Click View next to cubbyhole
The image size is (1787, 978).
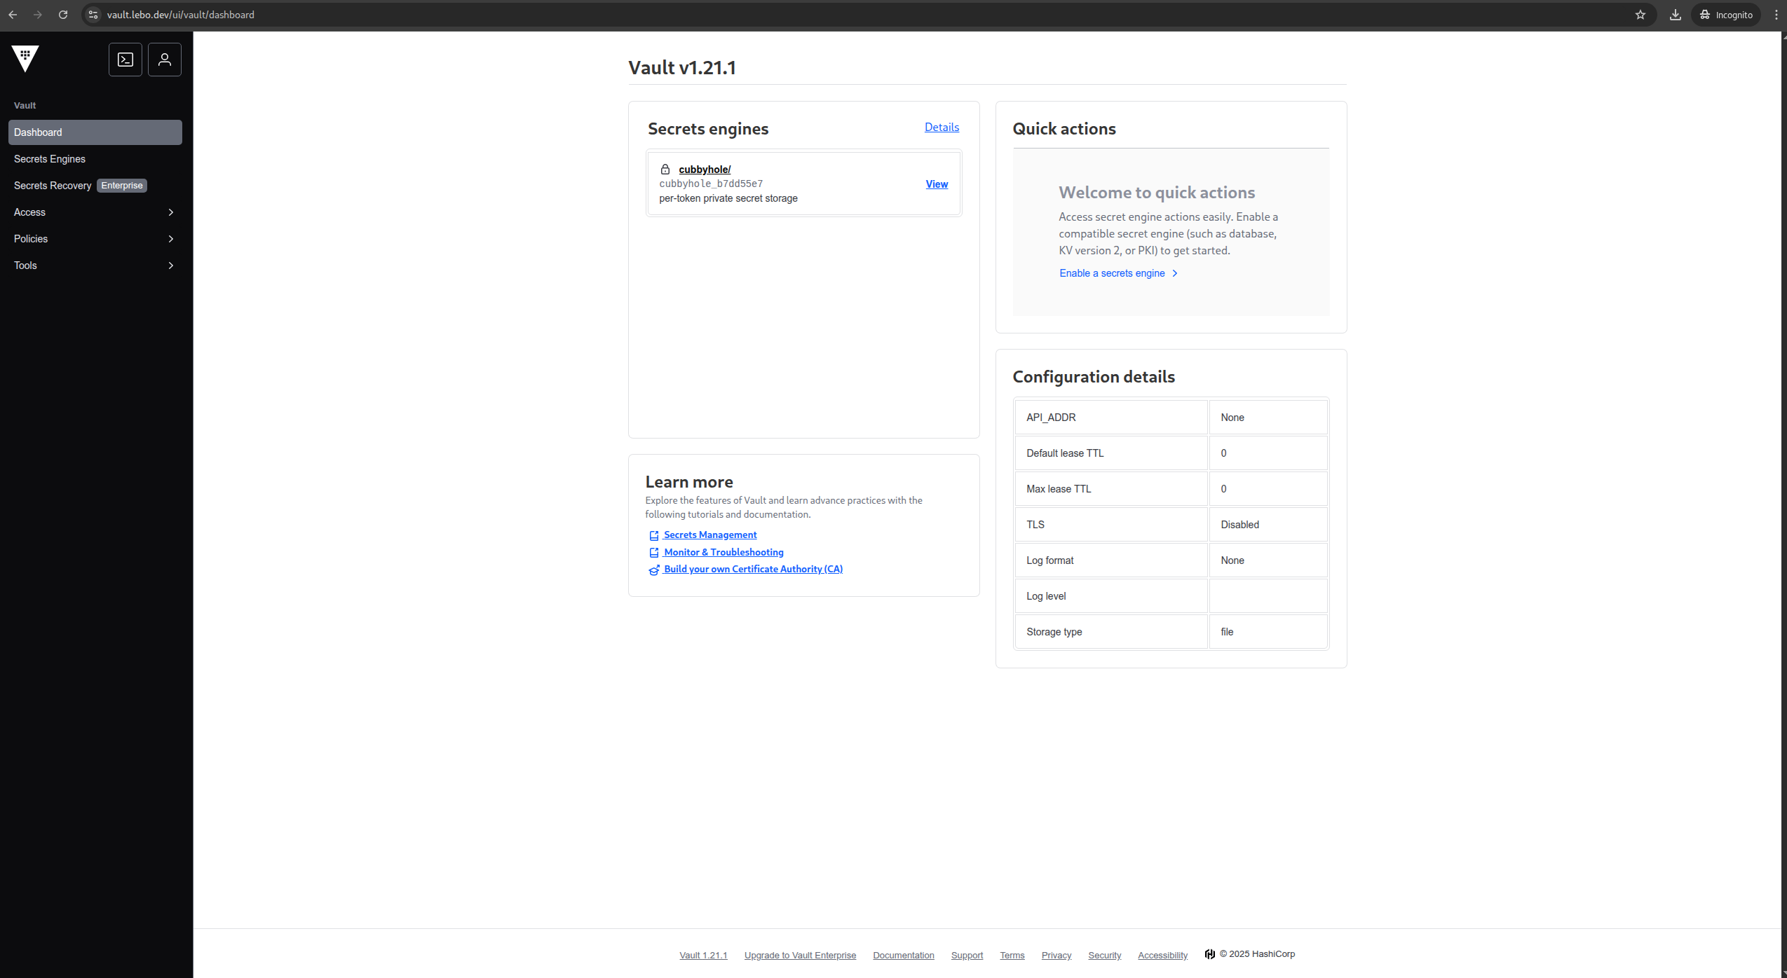(936, 184)
